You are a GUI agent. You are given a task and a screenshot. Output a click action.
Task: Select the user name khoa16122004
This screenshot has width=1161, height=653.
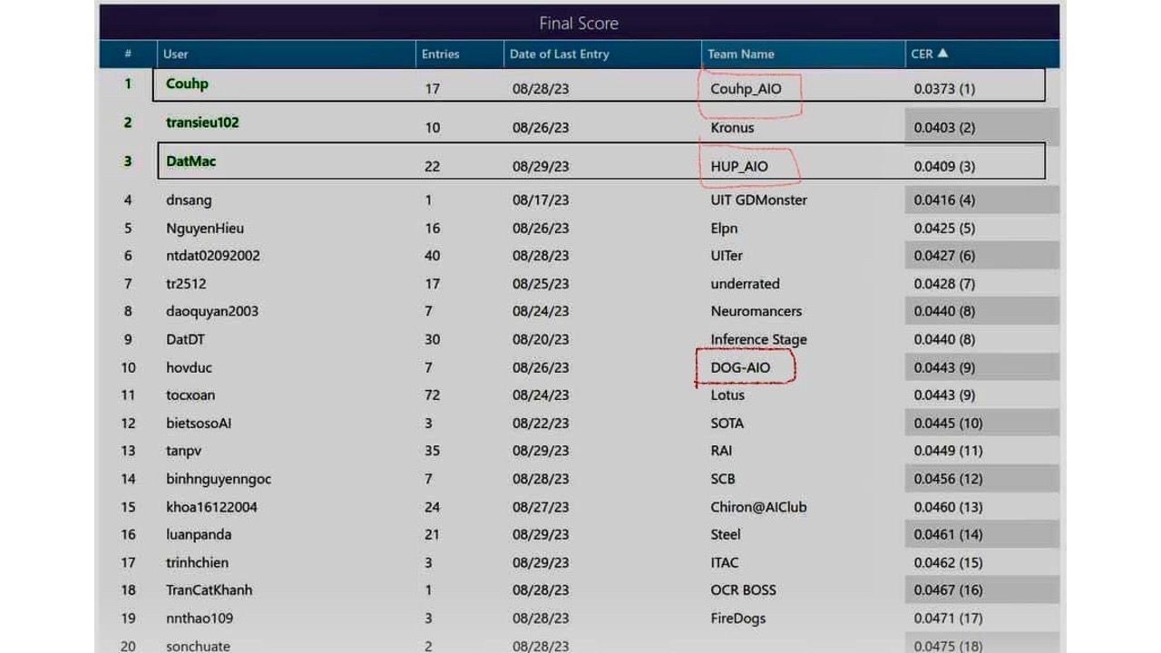coord(211,507)
